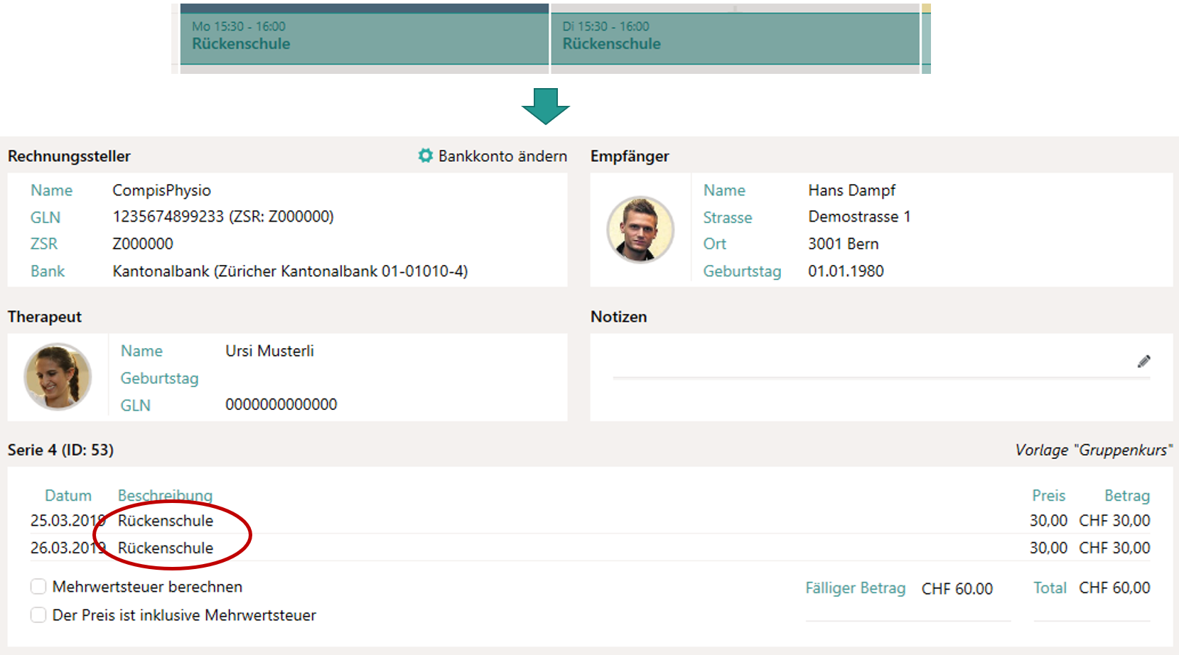Click the Datum column header

(x=68, y=496)
